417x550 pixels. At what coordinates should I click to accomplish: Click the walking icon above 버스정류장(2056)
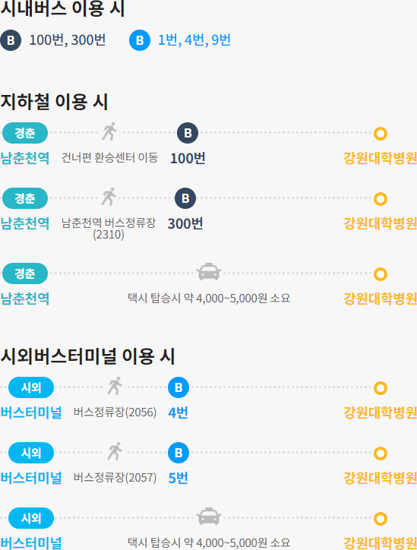tap(115, 386)
